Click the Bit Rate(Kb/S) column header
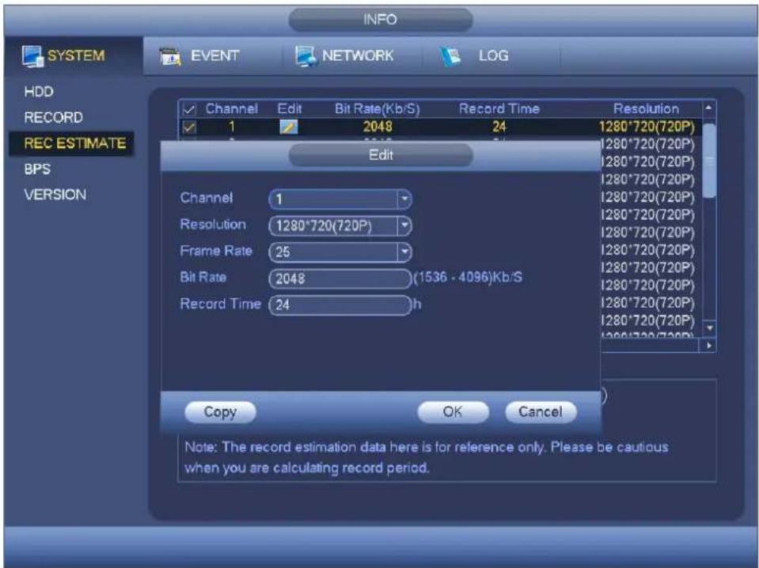This screenshot has width=759, height=568. pyautogui.click(x=377, y=109)
